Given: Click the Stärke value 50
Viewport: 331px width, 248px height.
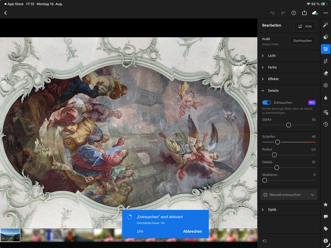Looking at the screenshot, I should pyautogui.click(x=313, y=120).
